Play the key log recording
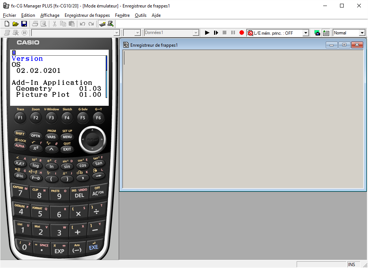 (207, 33)
